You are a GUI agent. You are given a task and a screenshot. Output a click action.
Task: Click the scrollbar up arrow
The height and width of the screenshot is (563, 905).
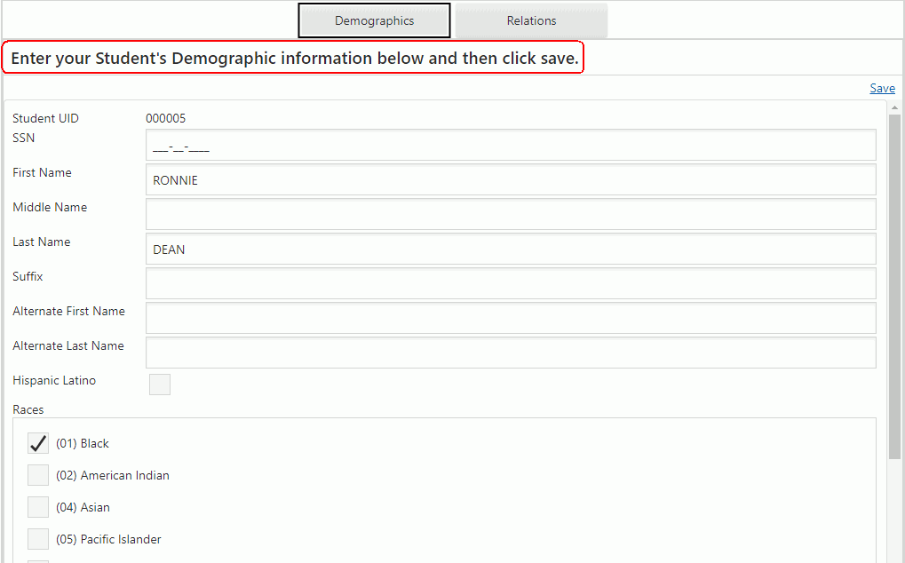tap(894, 107)
